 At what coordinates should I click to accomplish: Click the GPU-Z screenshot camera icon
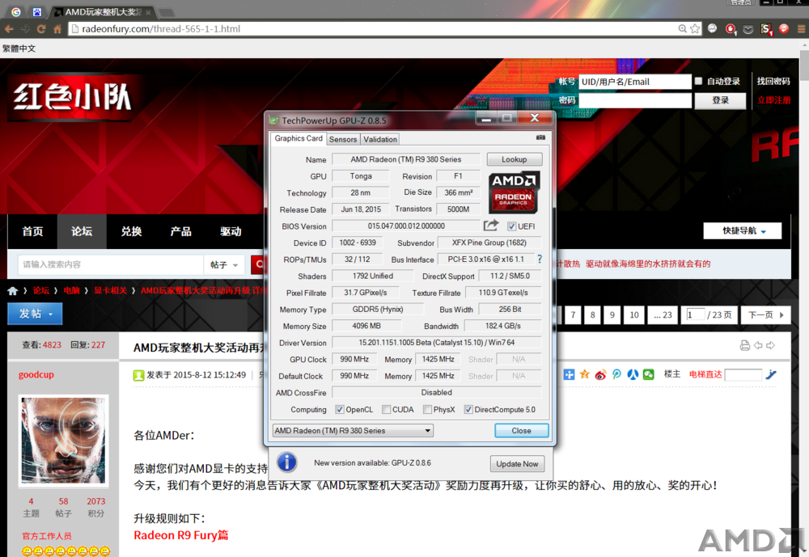click(x=540, y=137)
